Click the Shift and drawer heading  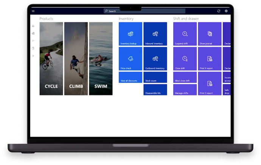pyautogui.click(x=186, y=19)
